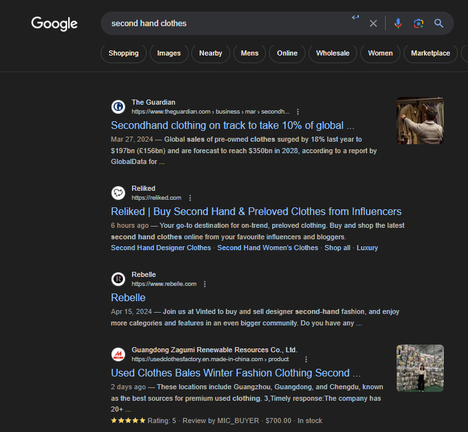Screen dimensions: 468x432
Task: Open the Rebelle result title link
Action: [128, 298]
